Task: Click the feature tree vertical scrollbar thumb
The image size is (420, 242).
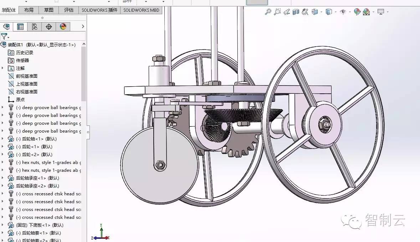Action: point(83,74)
